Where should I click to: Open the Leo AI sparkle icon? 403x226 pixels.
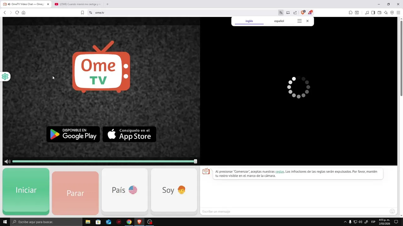386,13
